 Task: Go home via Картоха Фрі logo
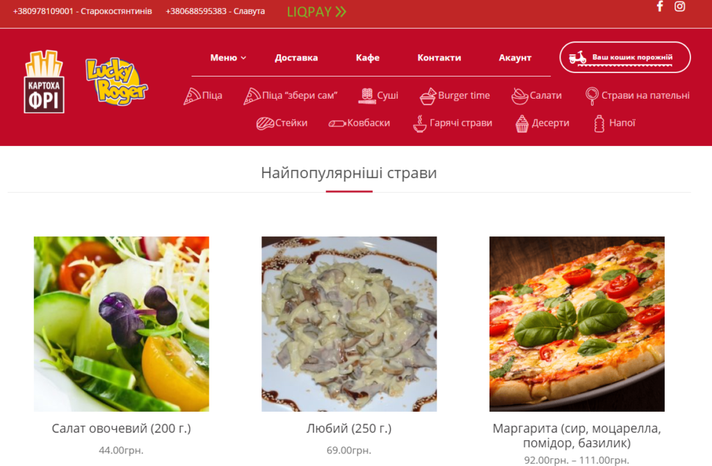(44, 82)
